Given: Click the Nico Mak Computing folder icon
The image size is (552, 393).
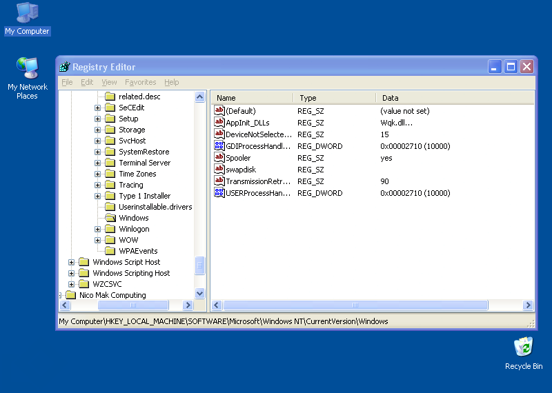Looking at the screenshot, I should click(x=71, y=295).
